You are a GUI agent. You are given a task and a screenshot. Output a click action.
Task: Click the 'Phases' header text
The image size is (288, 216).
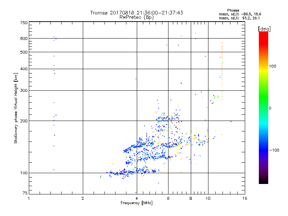pos(233,10)
